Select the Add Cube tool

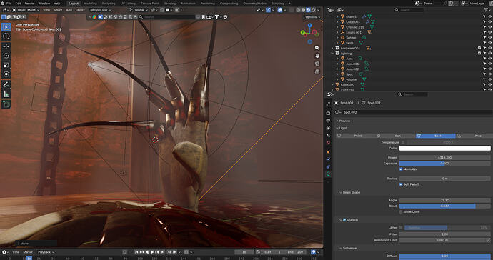tap(6, 104)
